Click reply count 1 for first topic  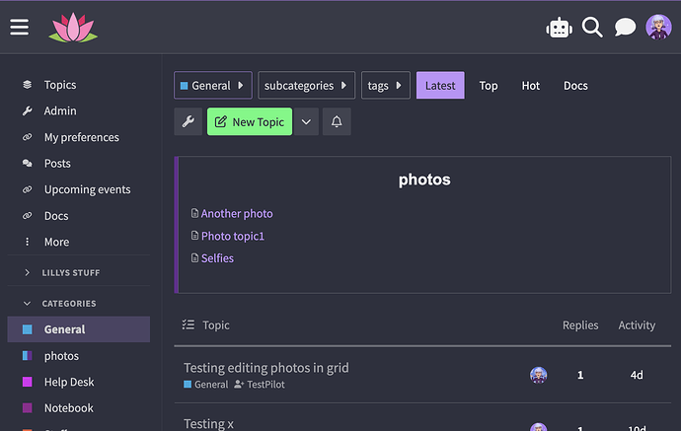click(x=580, y=375)
